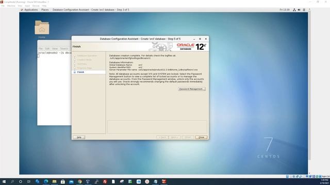Open the VirtualBox Help menu
This screenshot has width=330, height=185.
(x=44, y=6)
